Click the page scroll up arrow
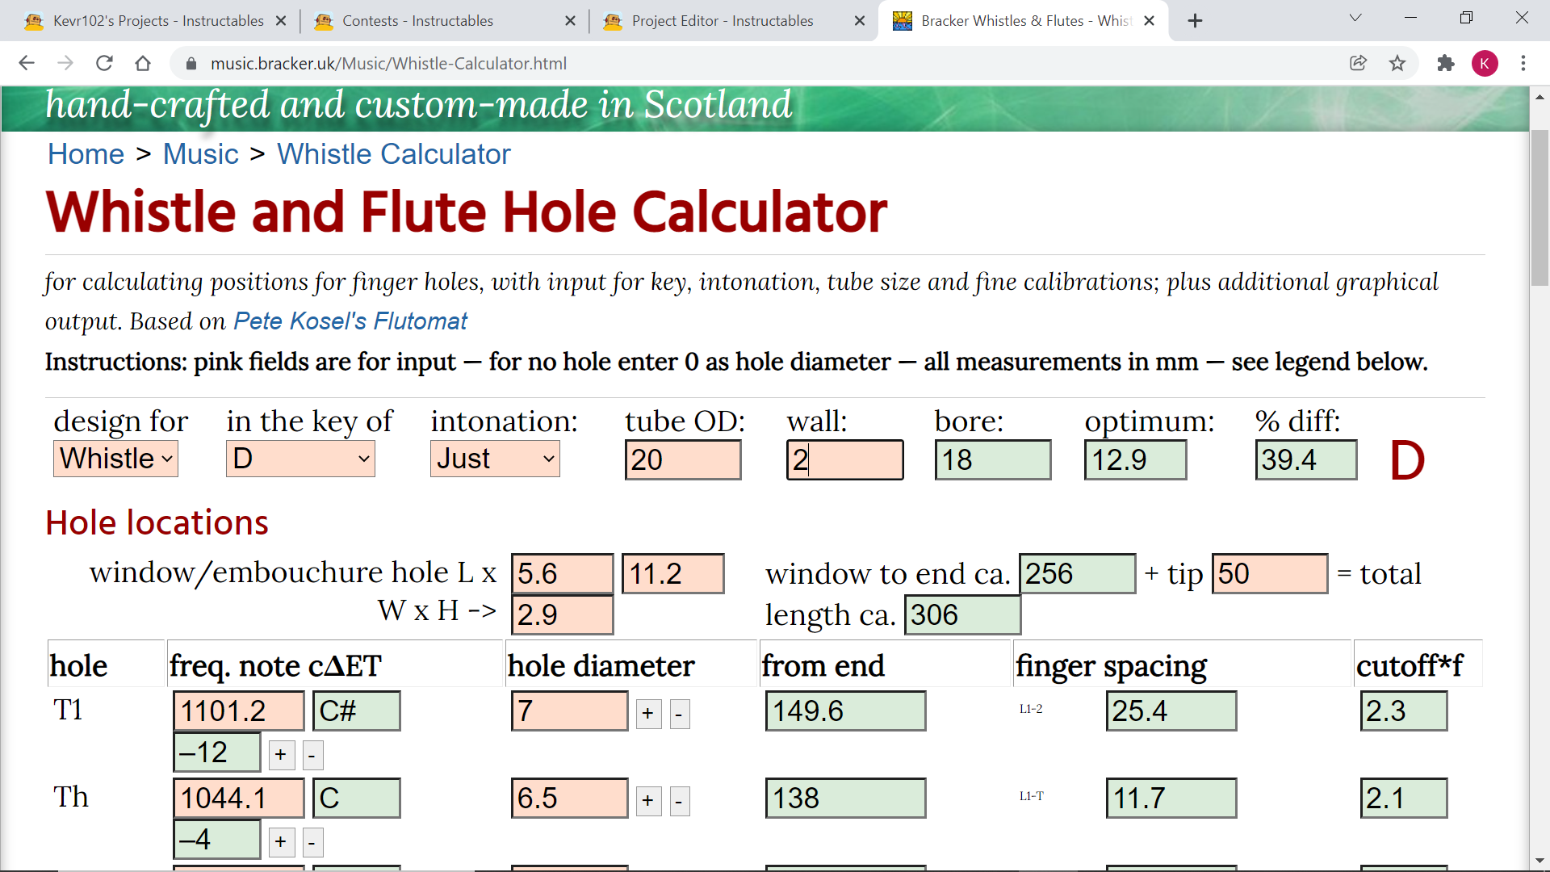Screen dimensions: 1550x872 click(1540, 97)
